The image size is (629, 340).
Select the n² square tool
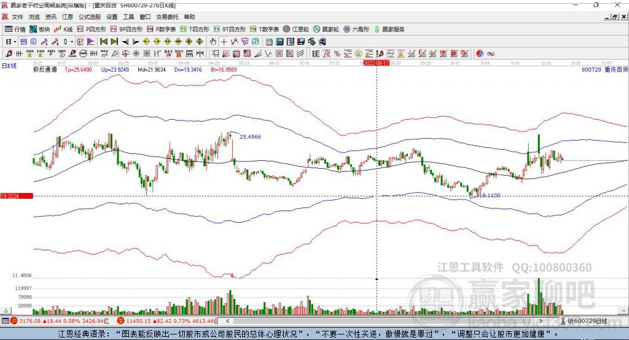(104, 54)
